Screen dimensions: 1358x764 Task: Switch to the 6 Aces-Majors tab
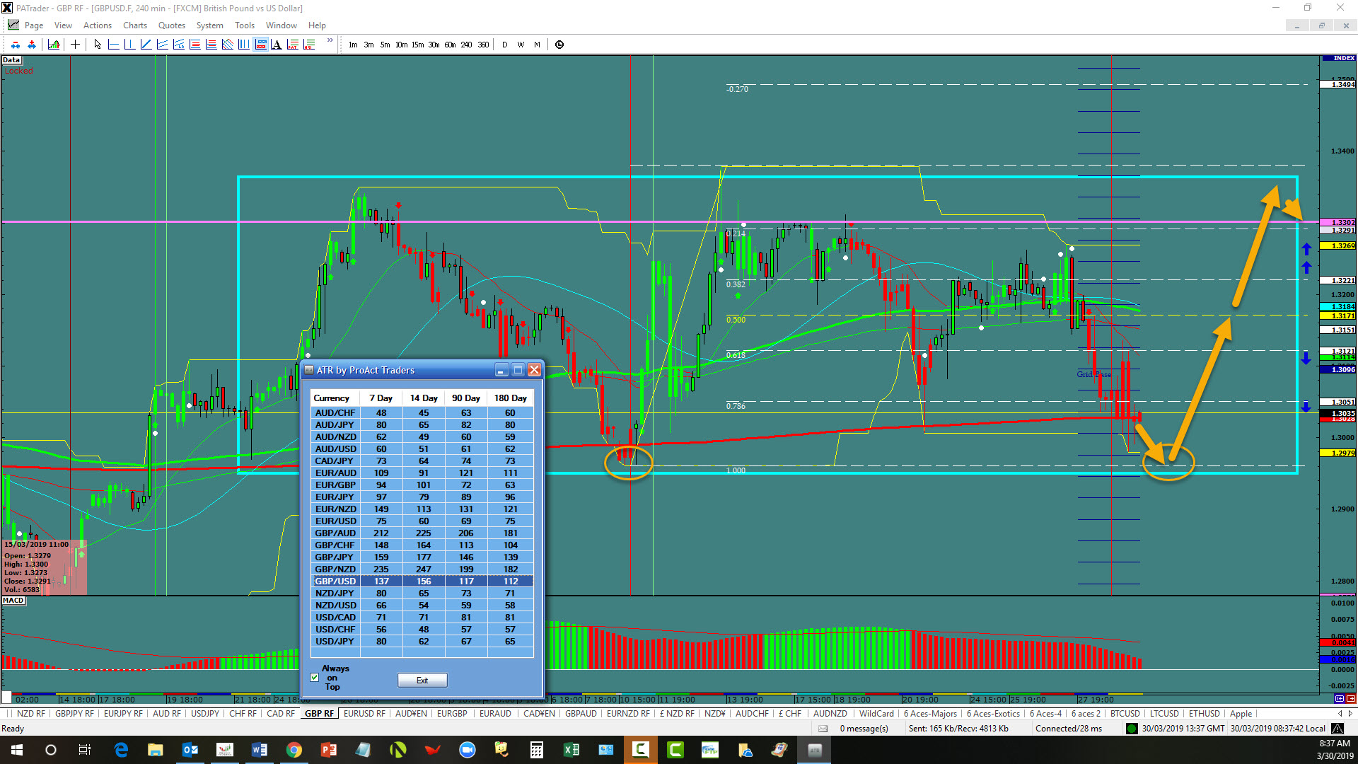(930, 714)
